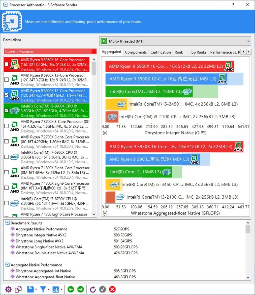255x295 pixels.
Task: Click Intel logo of i7-8700K entry
Action: (x=14, y=203)
